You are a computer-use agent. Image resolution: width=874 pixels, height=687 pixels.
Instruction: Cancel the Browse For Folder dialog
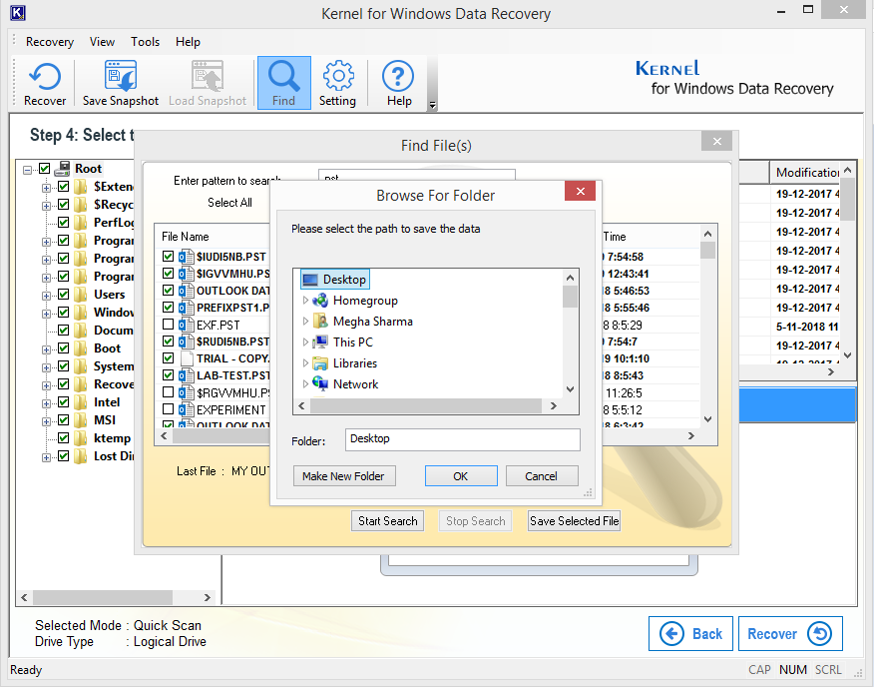[x=541, y=476]
